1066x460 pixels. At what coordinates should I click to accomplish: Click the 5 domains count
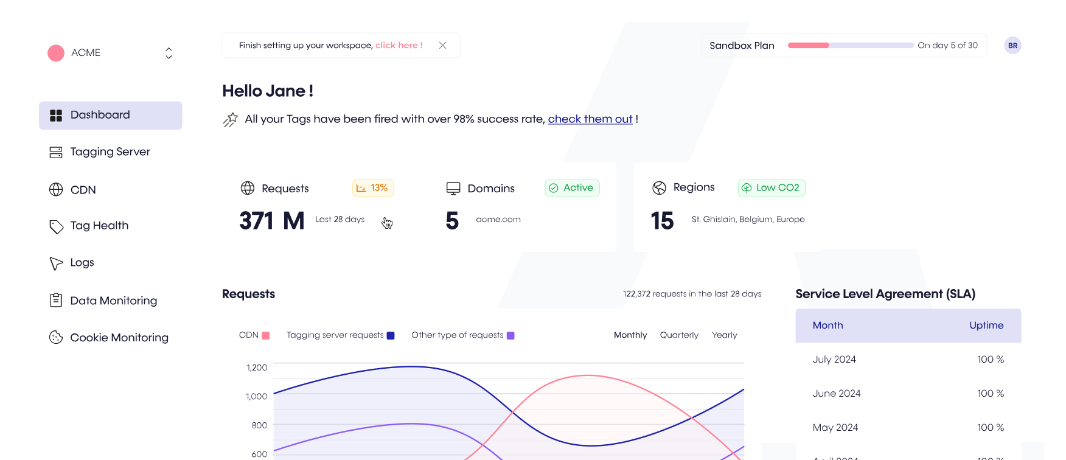pyautogui.click(x=452, y=221)
